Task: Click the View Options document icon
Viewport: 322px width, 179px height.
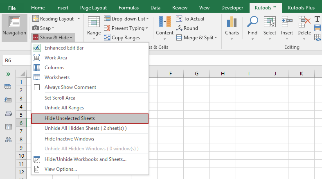Action: pos(37,169)
